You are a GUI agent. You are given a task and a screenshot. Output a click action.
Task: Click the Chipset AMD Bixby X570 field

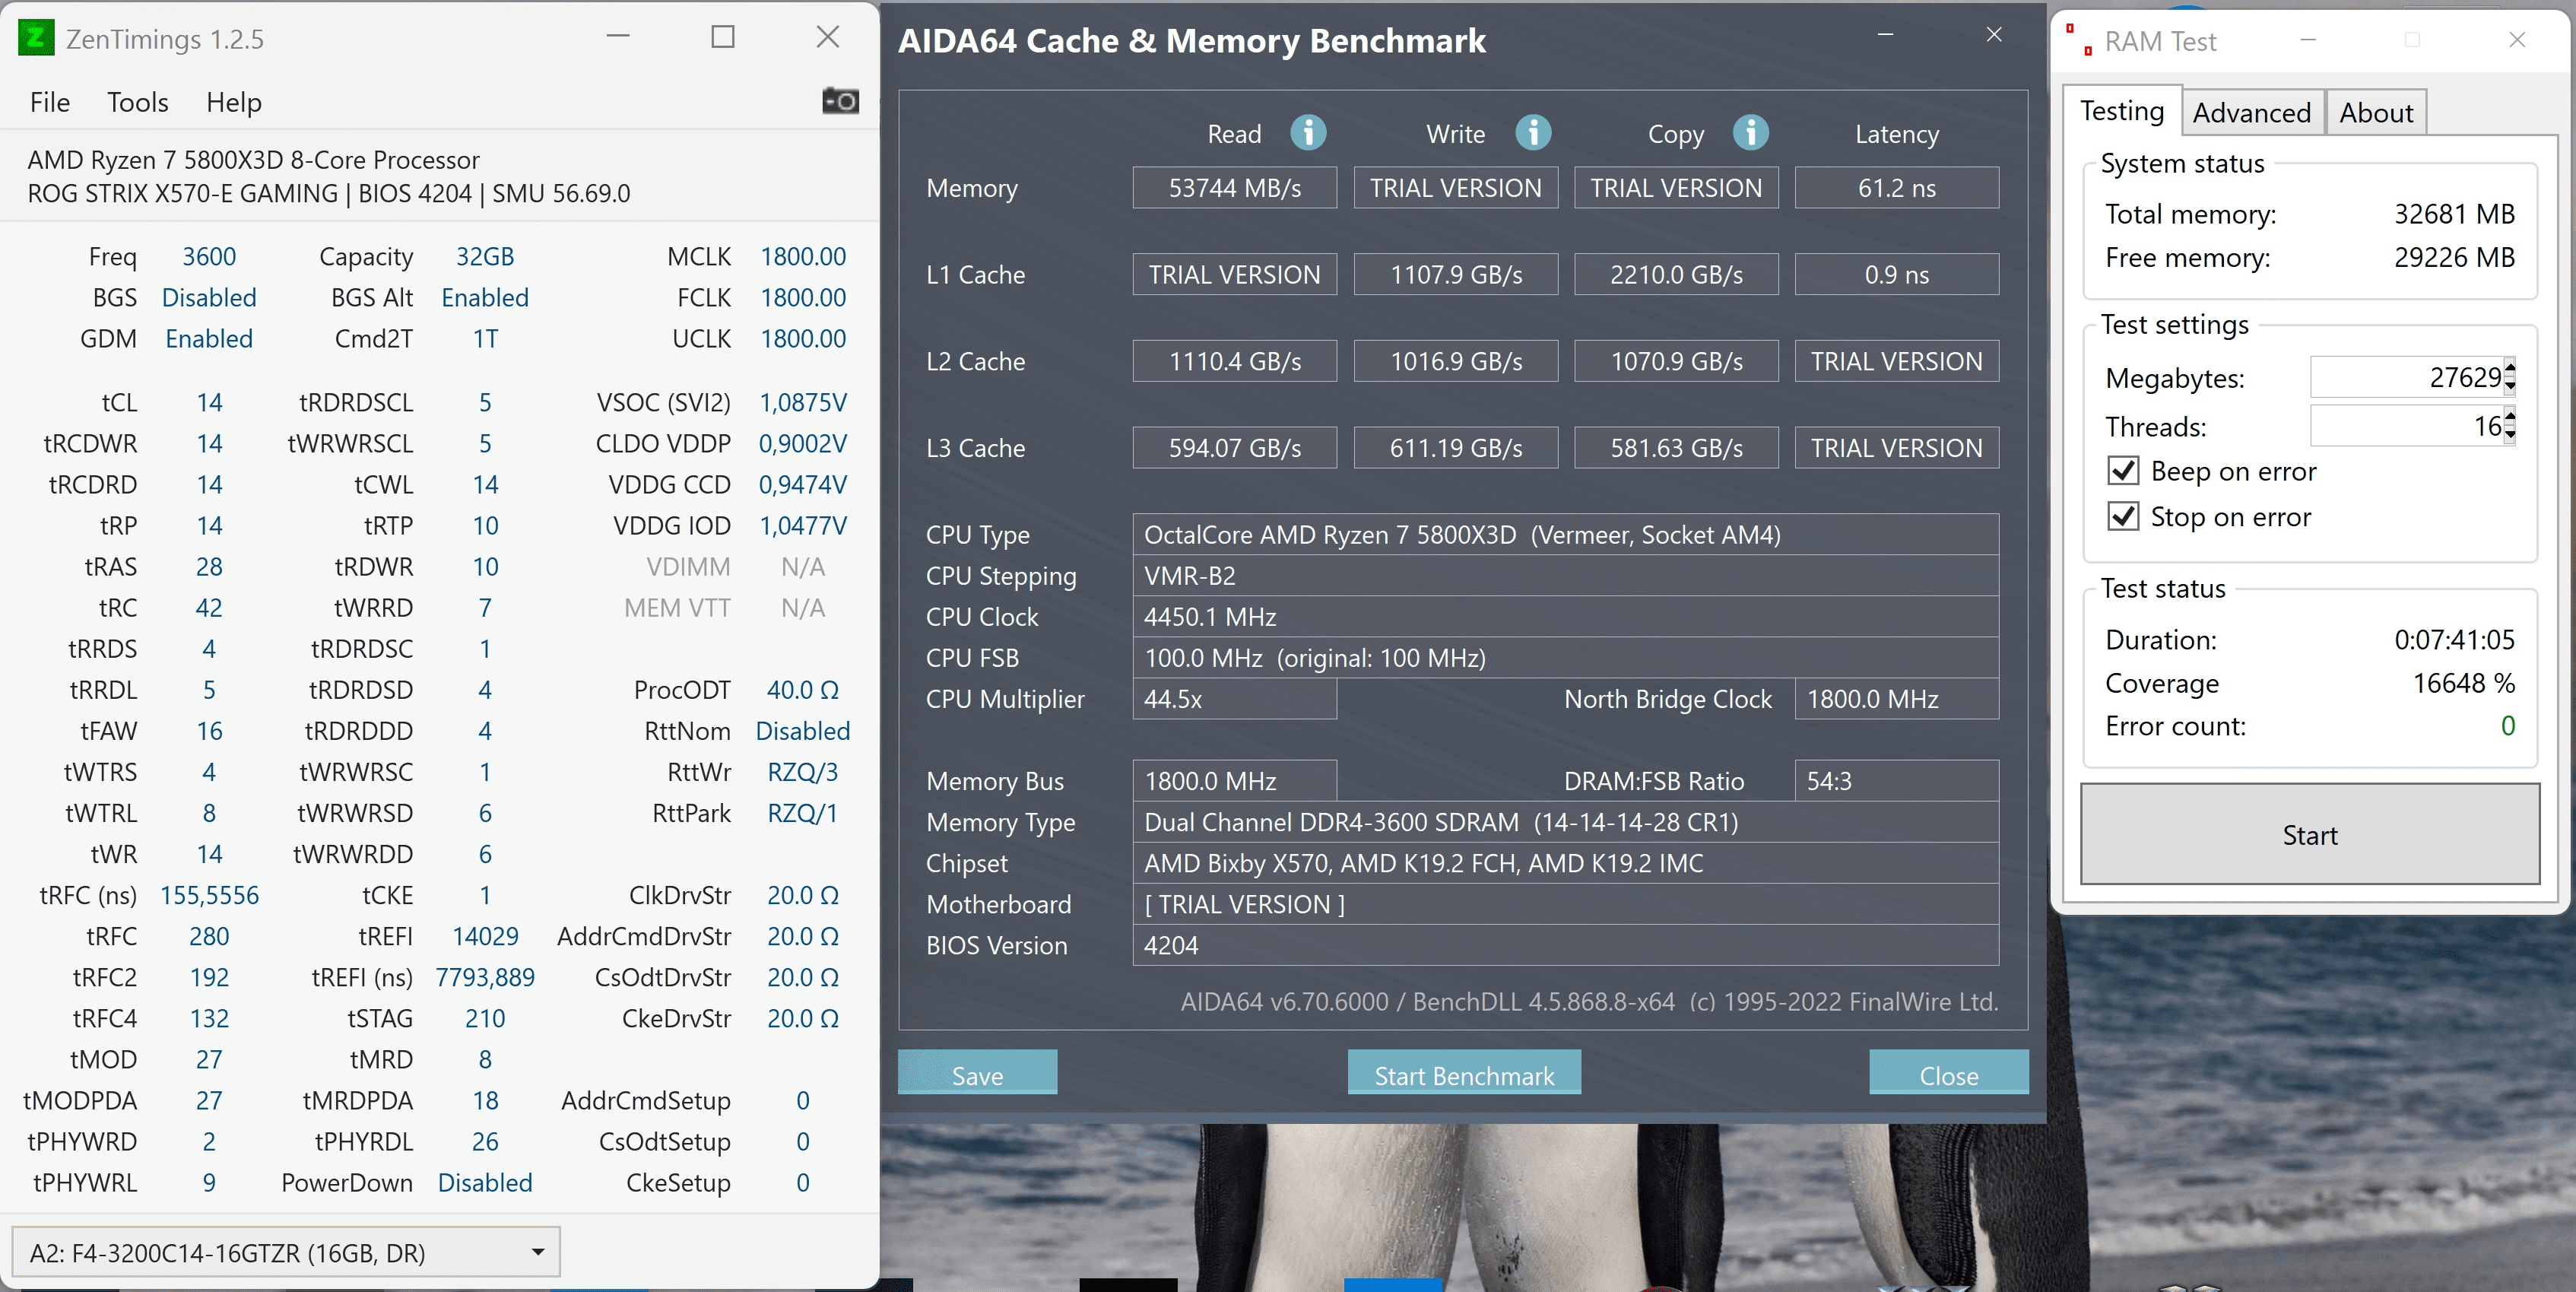click(1566, 863)
